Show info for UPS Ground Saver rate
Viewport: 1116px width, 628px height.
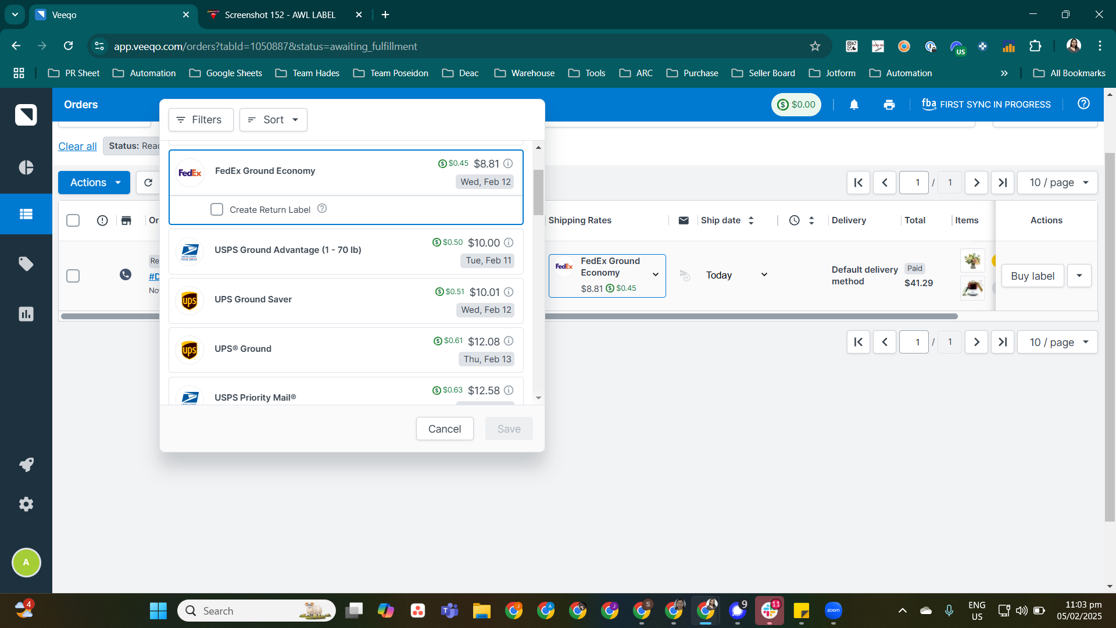tap(509, 292)
